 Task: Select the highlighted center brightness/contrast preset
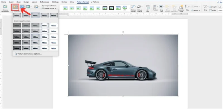(x=35, y=37)
